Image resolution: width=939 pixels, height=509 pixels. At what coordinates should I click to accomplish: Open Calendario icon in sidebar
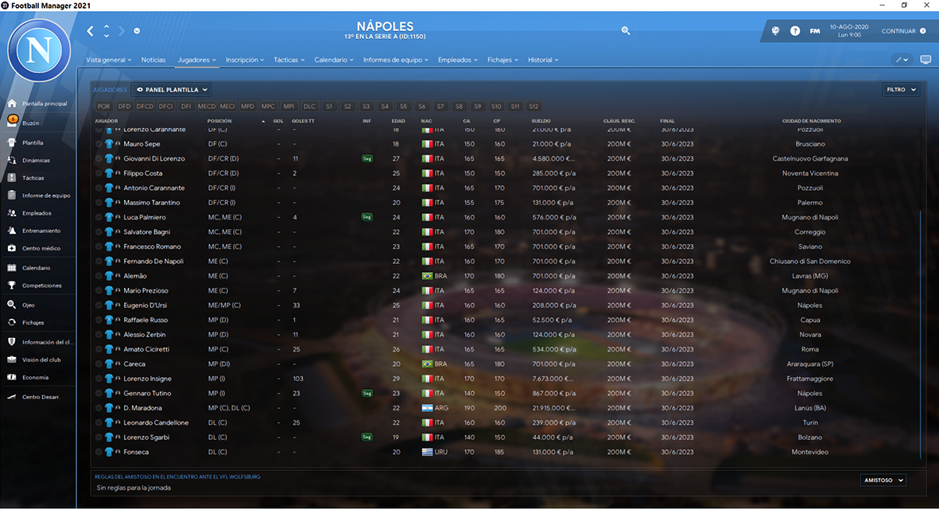pyautogui.click(x=11, y=268)
